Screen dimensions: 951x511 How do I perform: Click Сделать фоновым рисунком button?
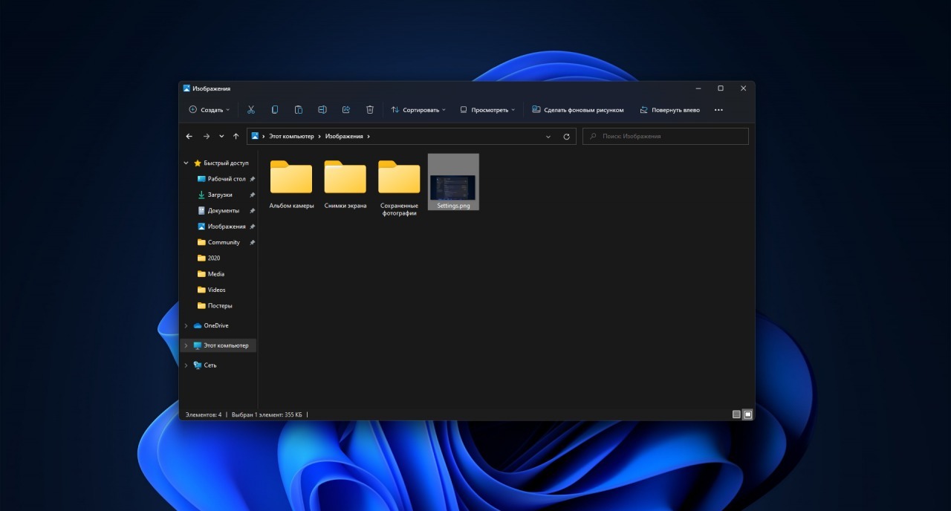point(578,110)
